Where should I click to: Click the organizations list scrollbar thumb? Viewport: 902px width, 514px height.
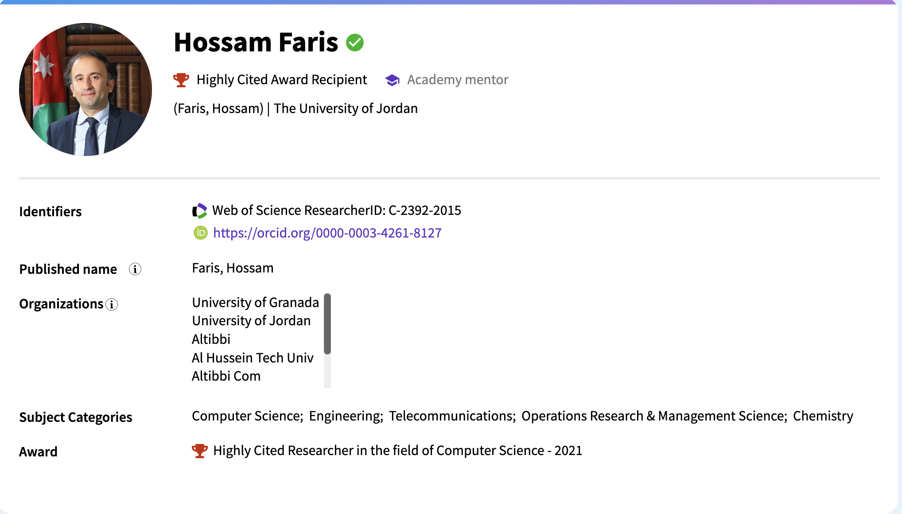pyautogui.click(x=327, y=323)
